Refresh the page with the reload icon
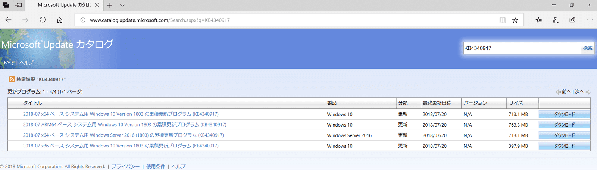Image resolution: width=597 pixels, height=170 pixels. (x=43, y=20)
